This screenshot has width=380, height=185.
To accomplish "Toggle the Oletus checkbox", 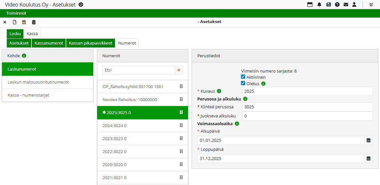I will pos(243,83).
